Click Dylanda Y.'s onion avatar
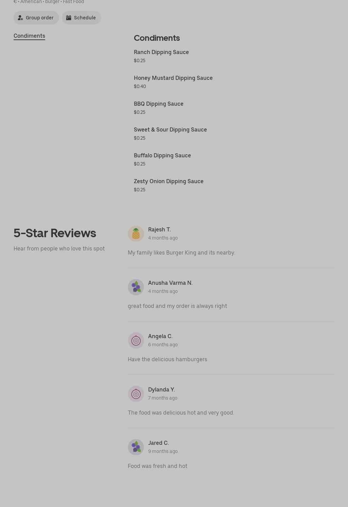348x507 pixels. [136, 394]
